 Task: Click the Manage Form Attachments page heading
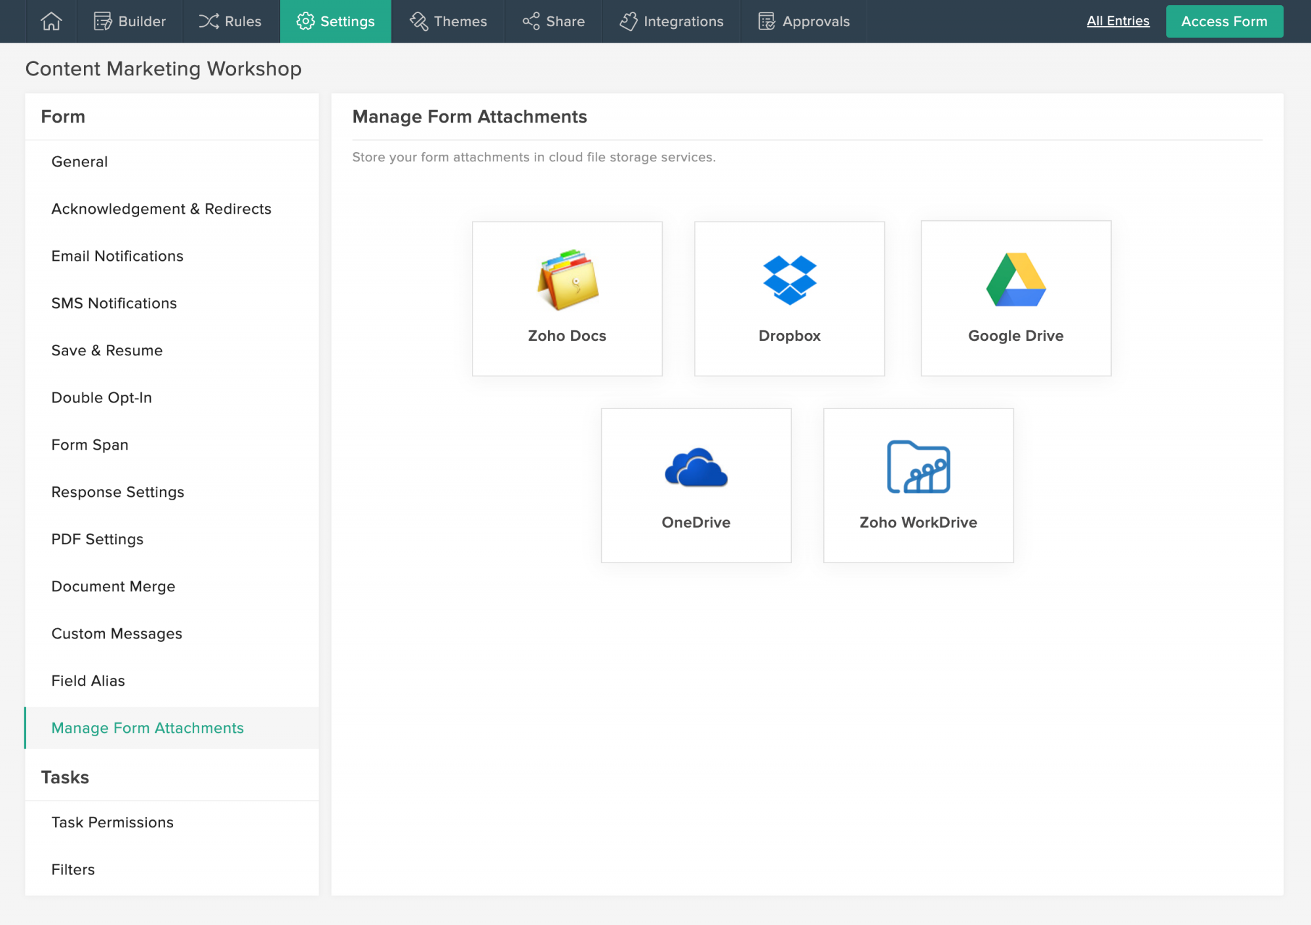click(x=469, y=117)
